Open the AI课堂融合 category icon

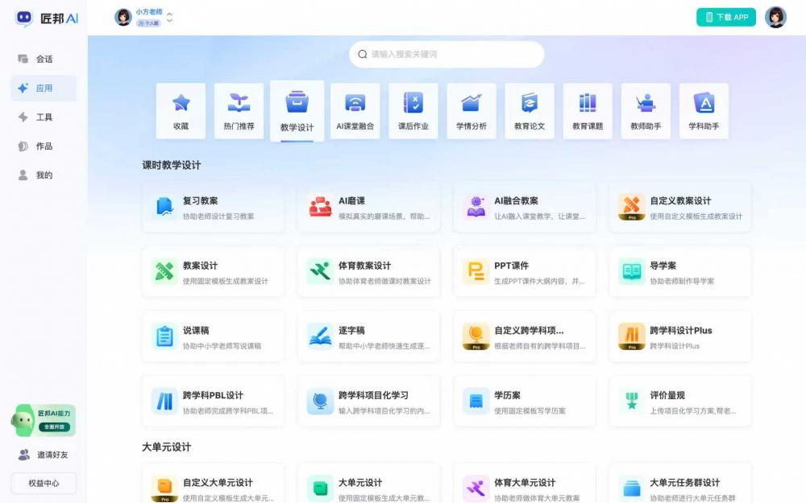355,103
